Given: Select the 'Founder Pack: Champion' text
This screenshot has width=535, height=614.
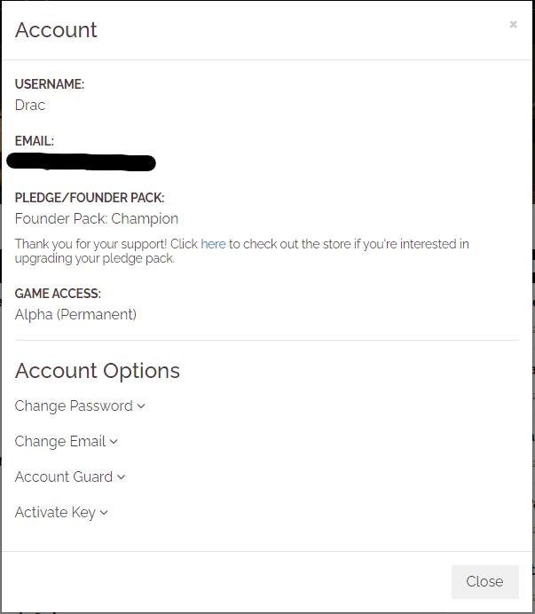Looking at the screenshot, I should click(97, 218).
